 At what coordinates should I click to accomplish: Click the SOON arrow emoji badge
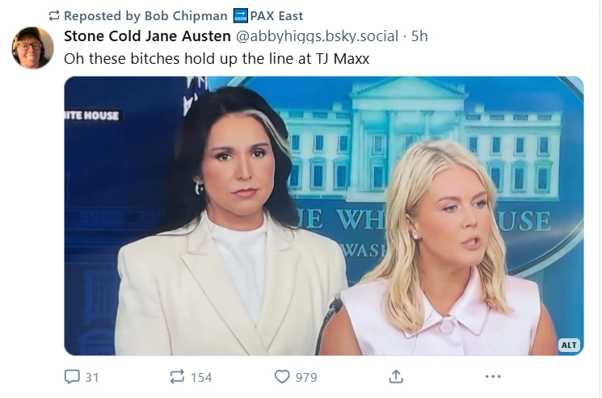coord(241,15)
